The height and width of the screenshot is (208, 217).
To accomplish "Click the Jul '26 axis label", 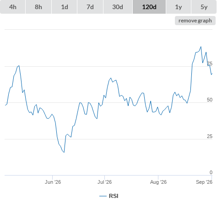I will 104,182.
